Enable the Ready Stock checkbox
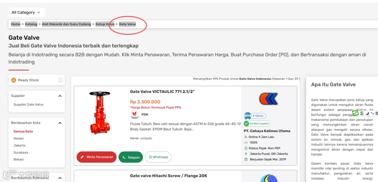Viewport: 378px width, 182px height. (x=61, y=80)
